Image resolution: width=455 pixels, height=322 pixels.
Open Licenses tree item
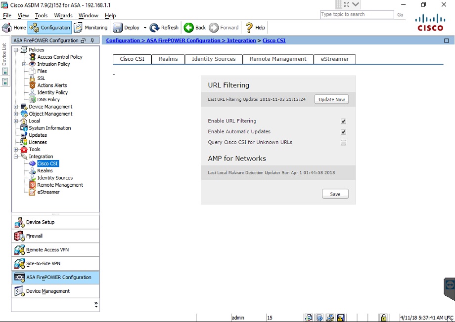pos(38,142)
